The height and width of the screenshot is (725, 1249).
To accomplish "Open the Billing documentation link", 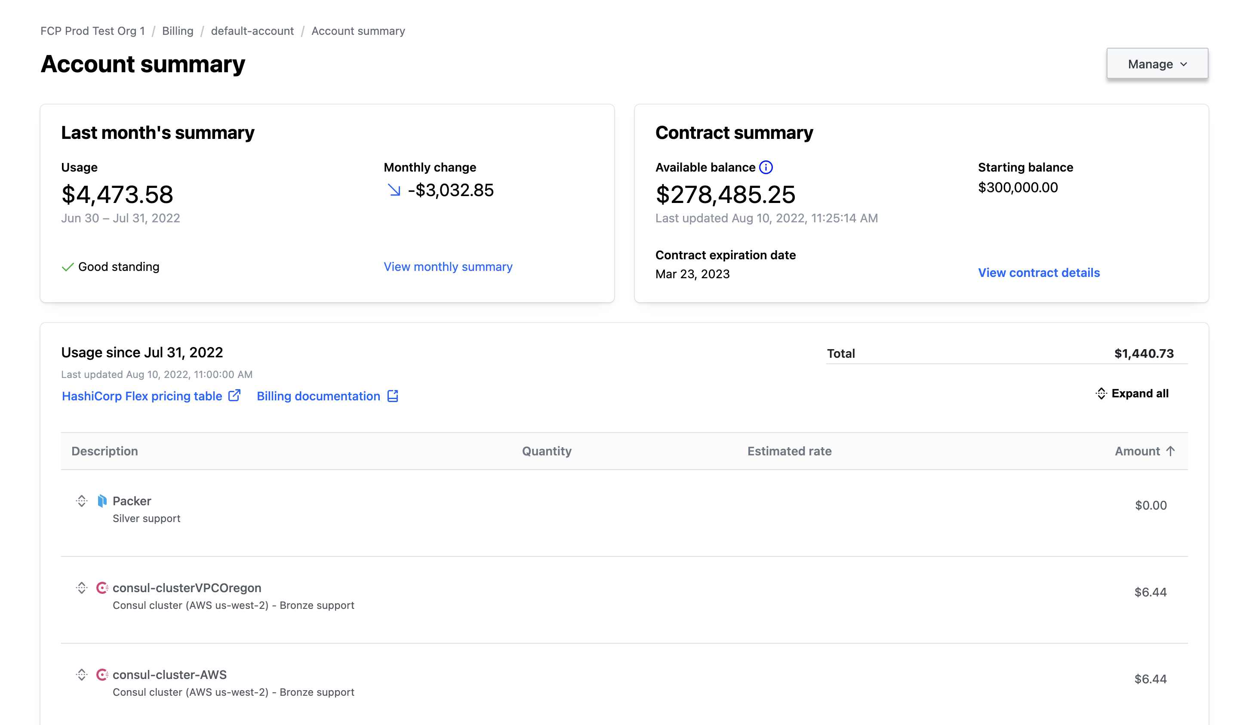I will coord(318,396).
